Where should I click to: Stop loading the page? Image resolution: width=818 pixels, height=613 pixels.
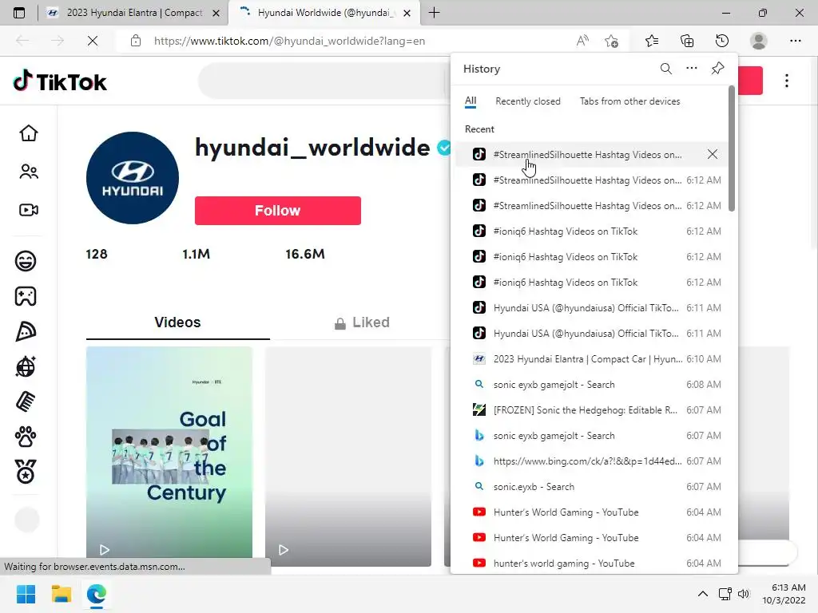pos(93,41)
